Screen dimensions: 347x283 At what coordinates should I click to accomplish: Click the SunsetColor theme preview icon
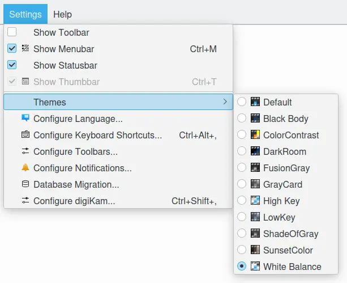click(x=255, y=250)
